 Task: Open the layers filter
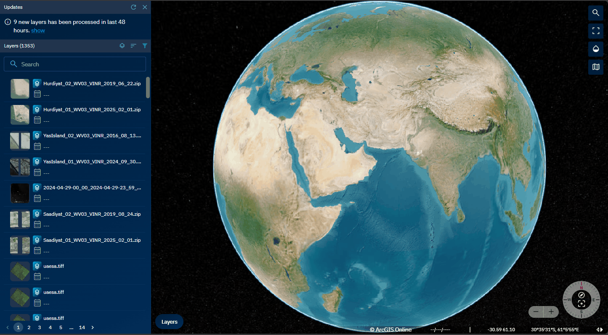click(145, 46)
